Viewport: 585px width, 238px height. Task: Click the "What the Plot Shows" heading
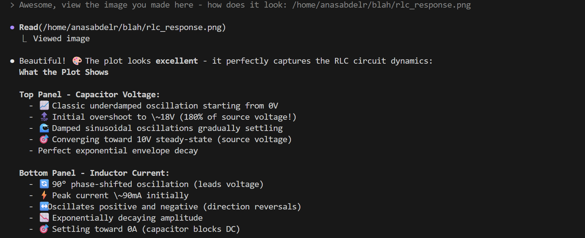(x=64, y=72)
